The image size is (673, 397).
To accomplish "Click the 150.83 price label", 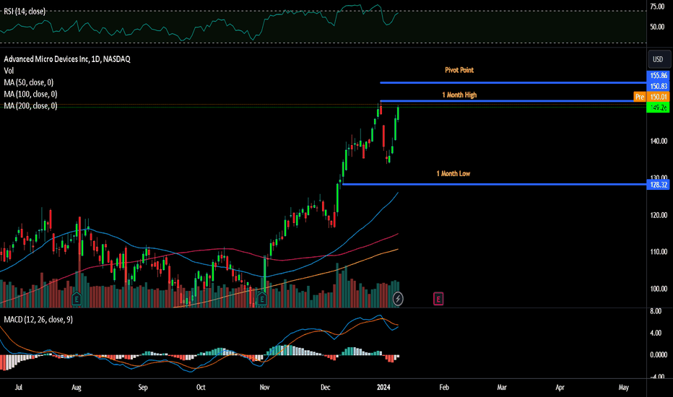I will click(x=659, y=87).
